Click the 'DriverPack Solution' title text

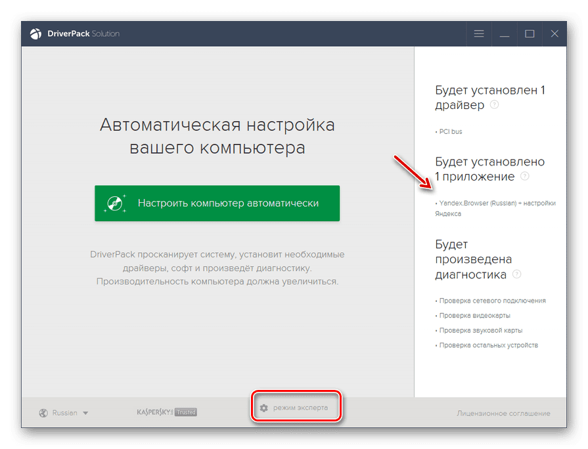(83, 33)
